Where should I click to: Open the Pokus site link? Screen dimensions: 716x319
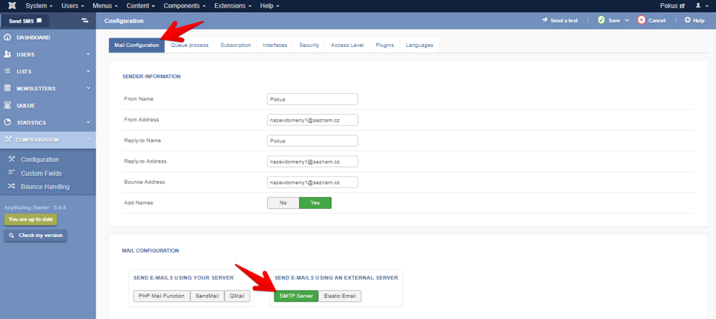[673, 6]
